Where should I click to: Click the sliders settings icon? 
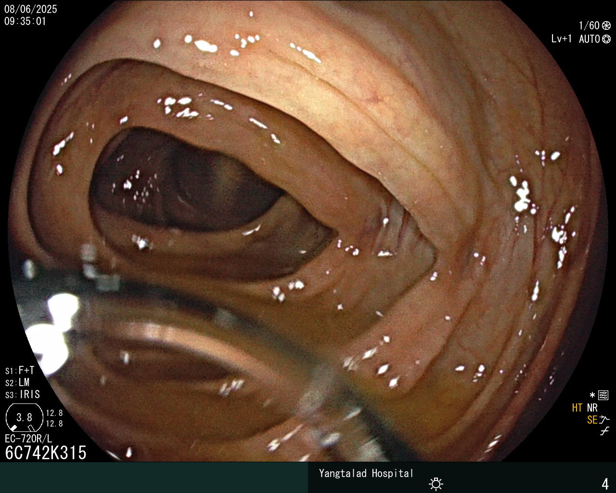[603, 396]
